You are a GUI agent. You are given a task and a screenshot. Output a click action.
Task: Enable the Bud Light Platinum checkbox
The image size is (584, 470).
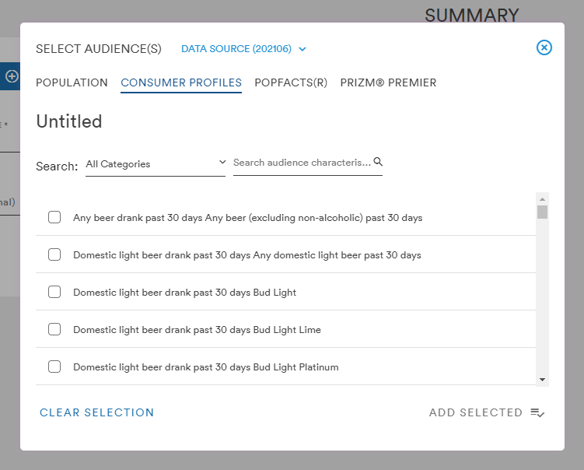54,367
